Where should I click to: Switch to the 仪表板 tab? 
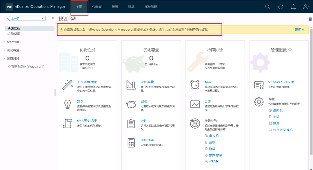97,7
